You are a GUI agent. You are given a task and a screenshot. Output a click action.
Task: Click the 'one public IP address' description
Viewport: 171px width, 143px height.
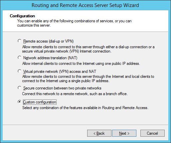click(x=81, y=64)
